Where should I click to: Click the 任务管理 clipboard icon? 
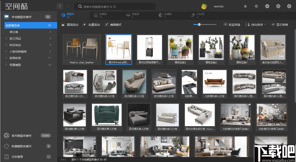6,156
